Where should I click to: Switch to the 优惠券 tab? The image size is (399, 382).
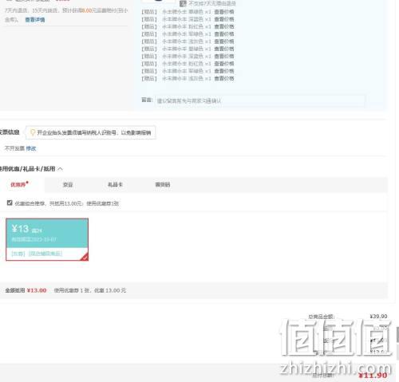click(x=19, y=184)
